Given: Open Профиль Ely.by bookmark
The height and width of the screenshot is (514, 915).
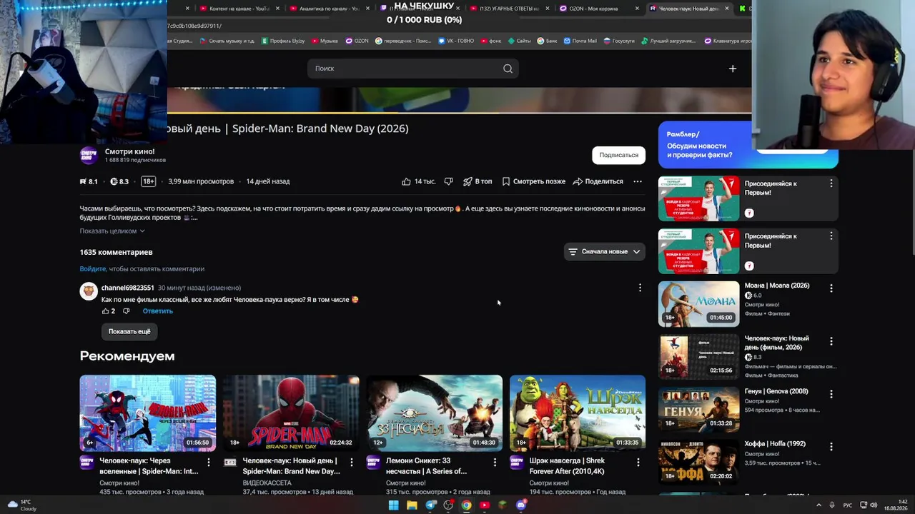Looking at the screenshot, I should coord(283,41).
